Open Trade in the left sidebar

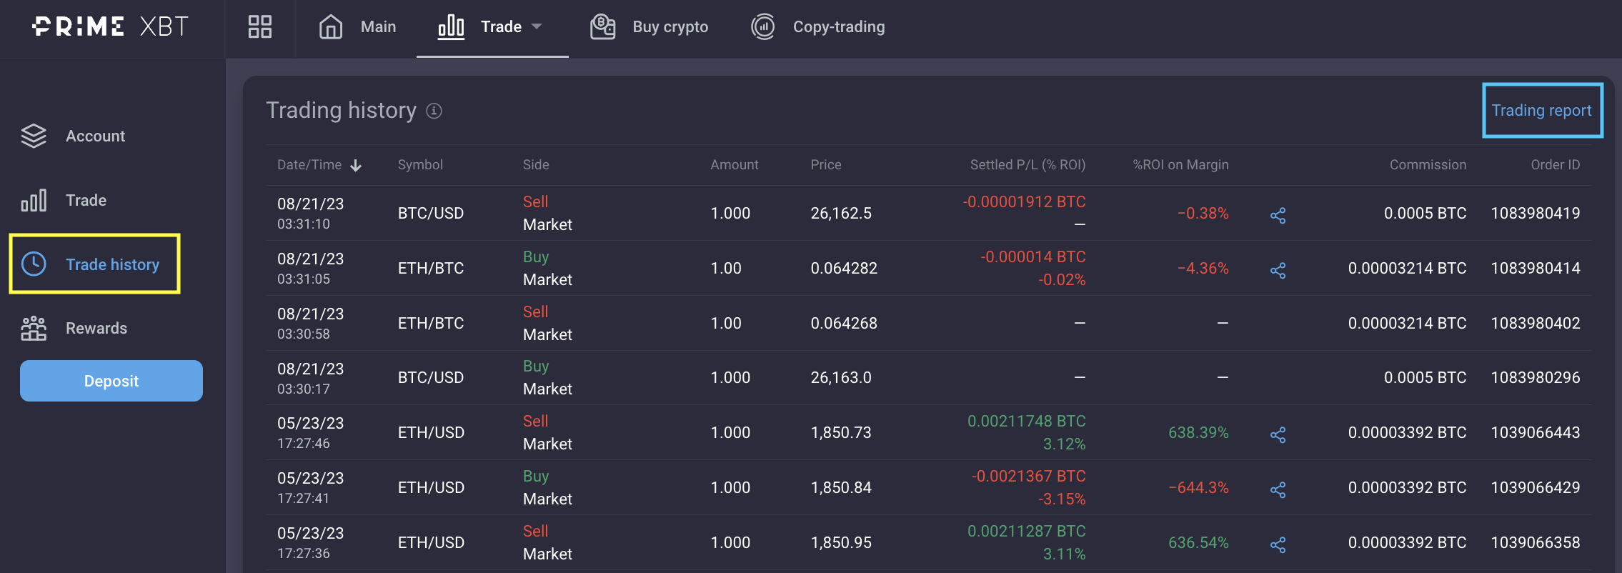[86, 200]
